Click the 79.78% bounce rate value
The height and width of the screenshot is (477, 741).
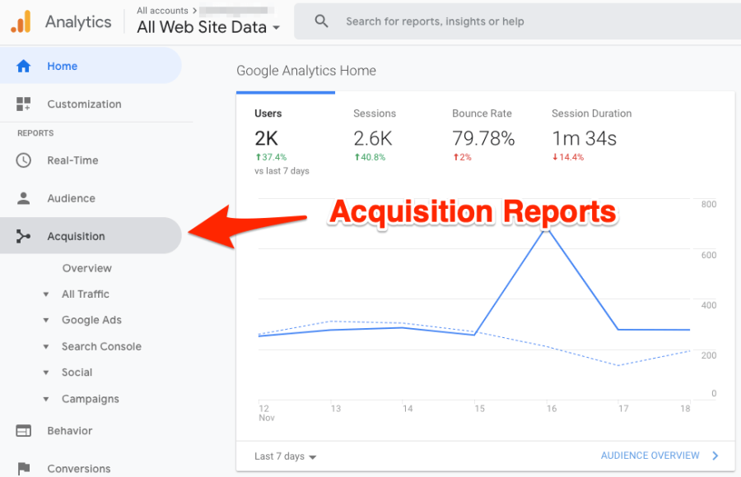pyautogui.click(x=483, y=139)
